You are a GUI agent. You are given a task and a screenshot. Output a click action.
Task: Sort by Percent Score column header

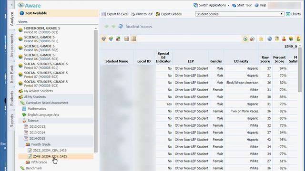(x=279, y=59)
